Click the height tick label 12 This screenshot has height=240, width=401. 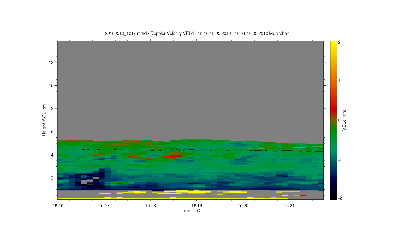[51, 62]
